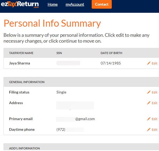This screenshot has width=159, height=151.
Task: Click the pencil icon for Address
Action: [149, 103]
